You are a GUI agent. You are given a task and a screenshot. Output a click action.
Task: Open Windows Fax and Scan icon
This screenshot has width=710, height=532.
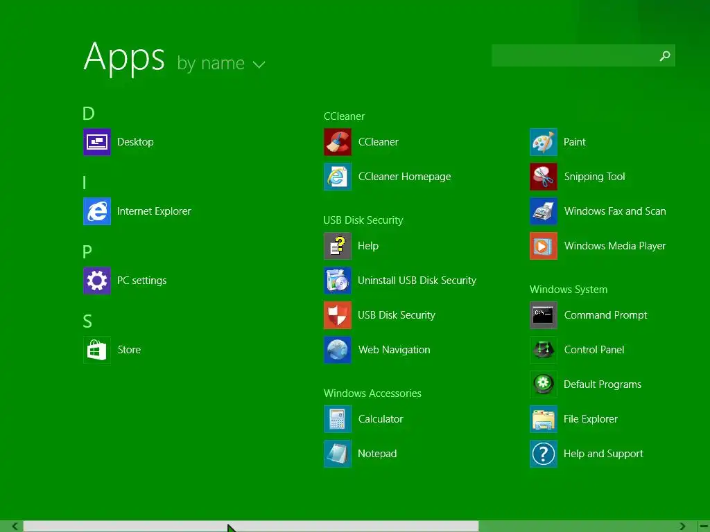pos(544,211)
